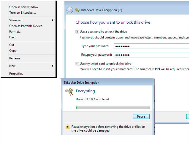The width and height of the screenshot is (190, 142).
Task: Select Copy from the context menu
Action: tap(13, 51)
